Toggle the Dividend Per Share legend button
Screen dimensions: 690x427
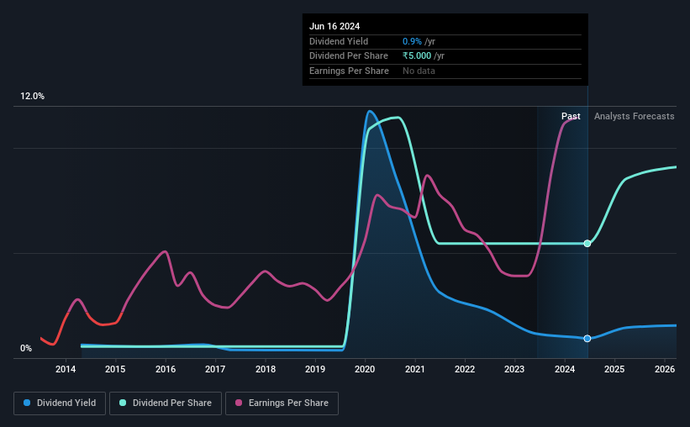[166, 403]
